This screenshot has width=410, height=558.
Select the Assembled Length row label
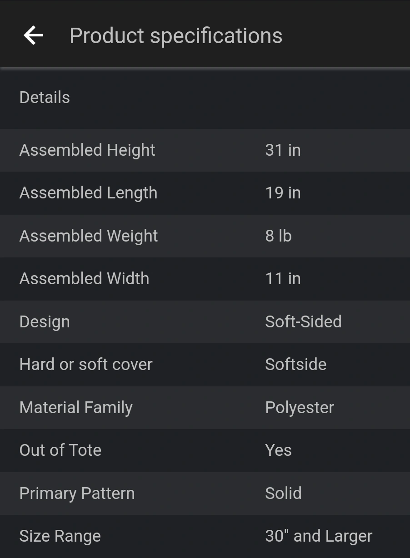pyautogui.click(x=88, y=193)
